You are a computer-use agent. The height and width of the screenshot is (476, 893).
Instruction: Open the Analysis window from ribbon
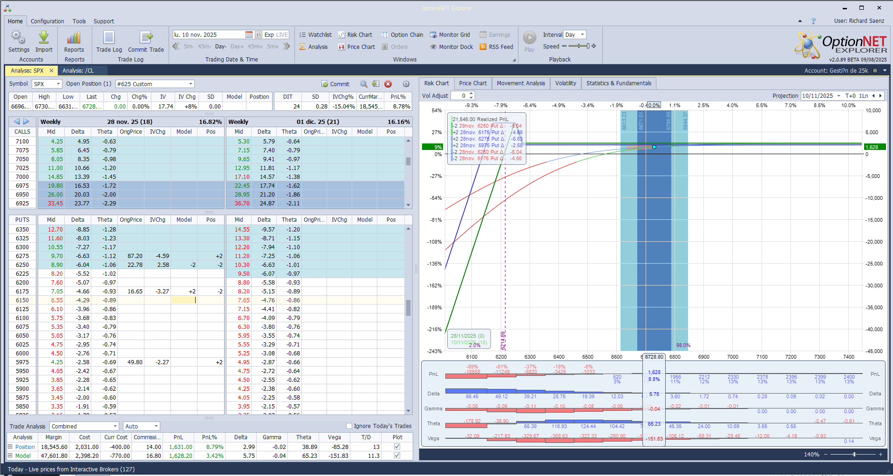coord(314,47)
